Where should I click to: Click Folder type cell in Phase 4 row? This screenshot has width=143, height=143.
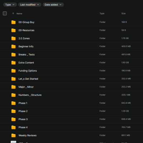click(103, 127)
